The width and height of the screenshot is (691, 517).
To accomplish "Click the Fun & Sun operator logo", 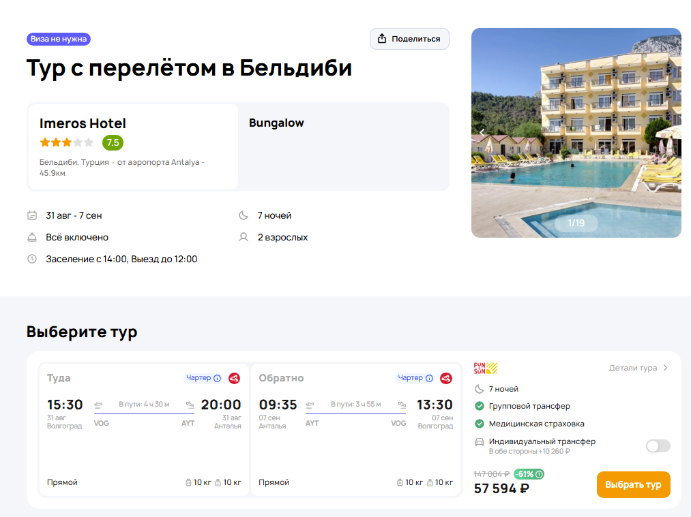I will [x=486, y=369].
